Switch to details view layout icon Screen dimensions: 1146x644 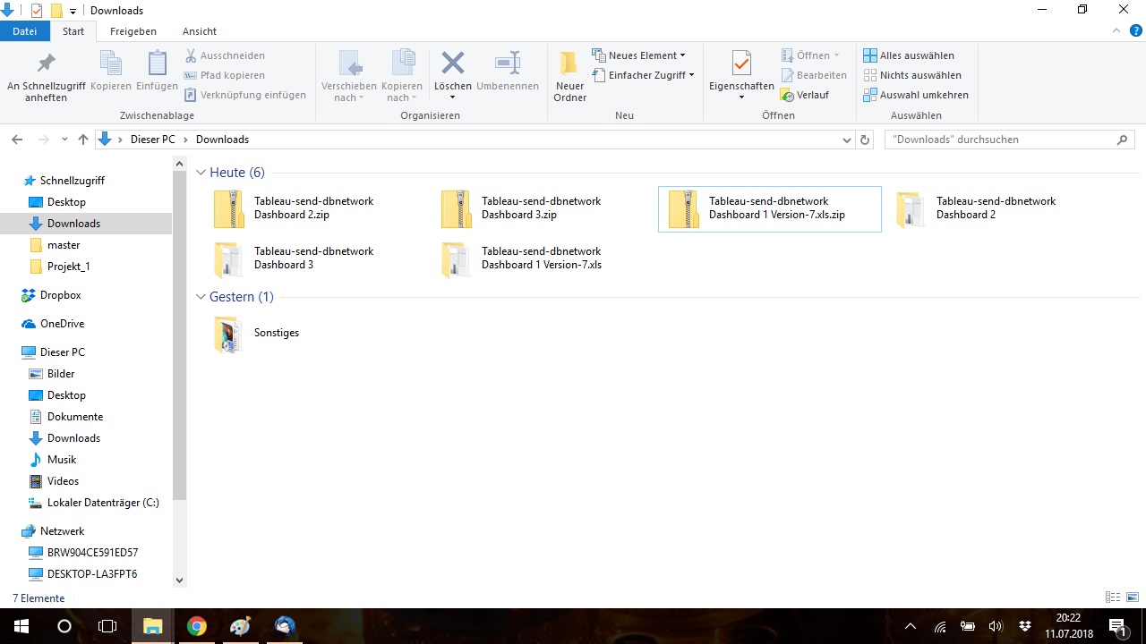coord(1113,597)
